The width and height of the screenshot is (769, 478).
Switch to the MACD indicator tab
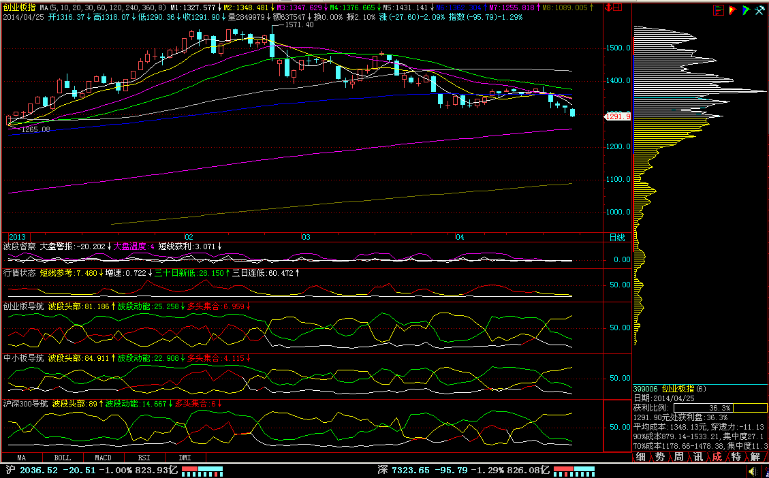103,457
